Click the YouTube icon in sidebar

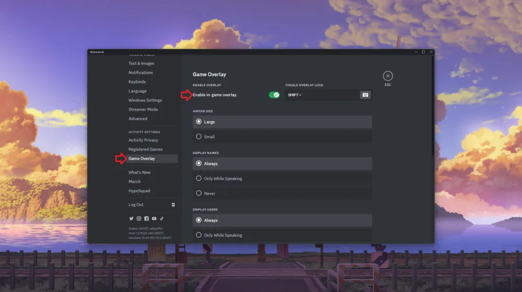click(x=154, y=218)
